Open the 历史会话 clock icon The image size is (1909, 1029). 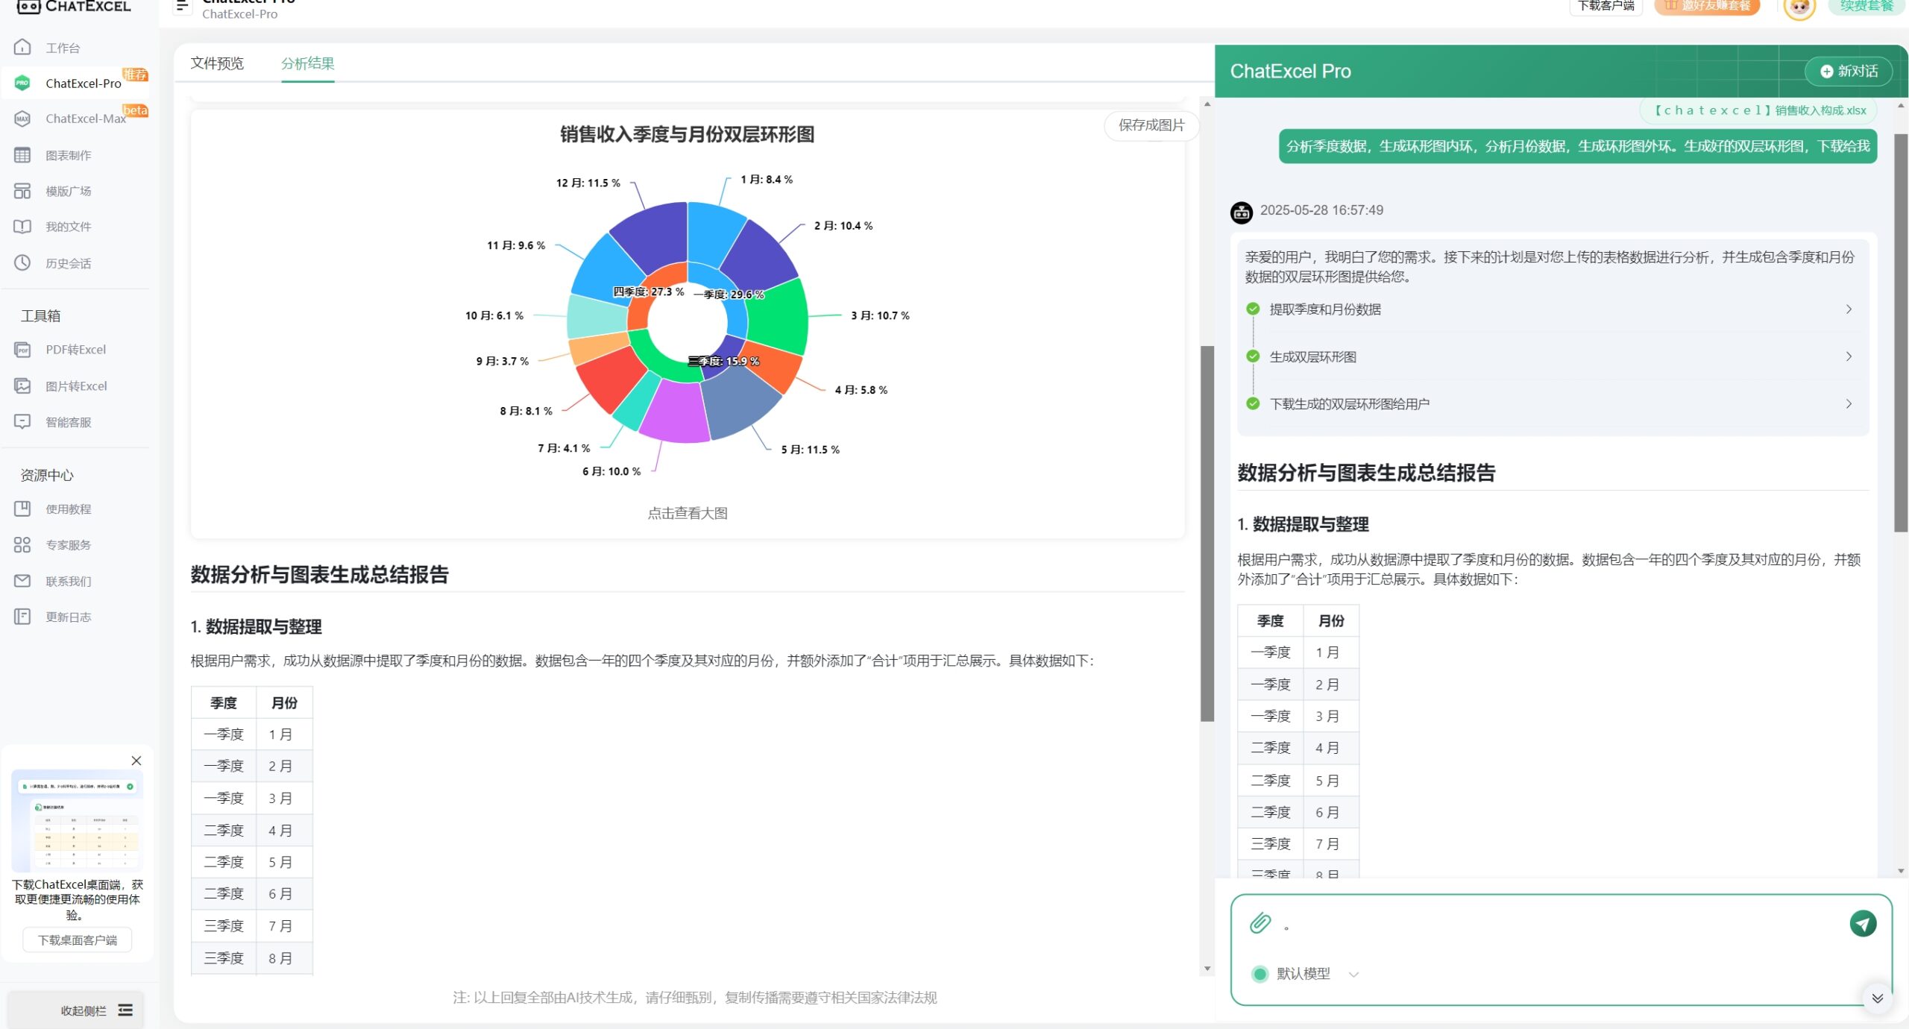22,262
